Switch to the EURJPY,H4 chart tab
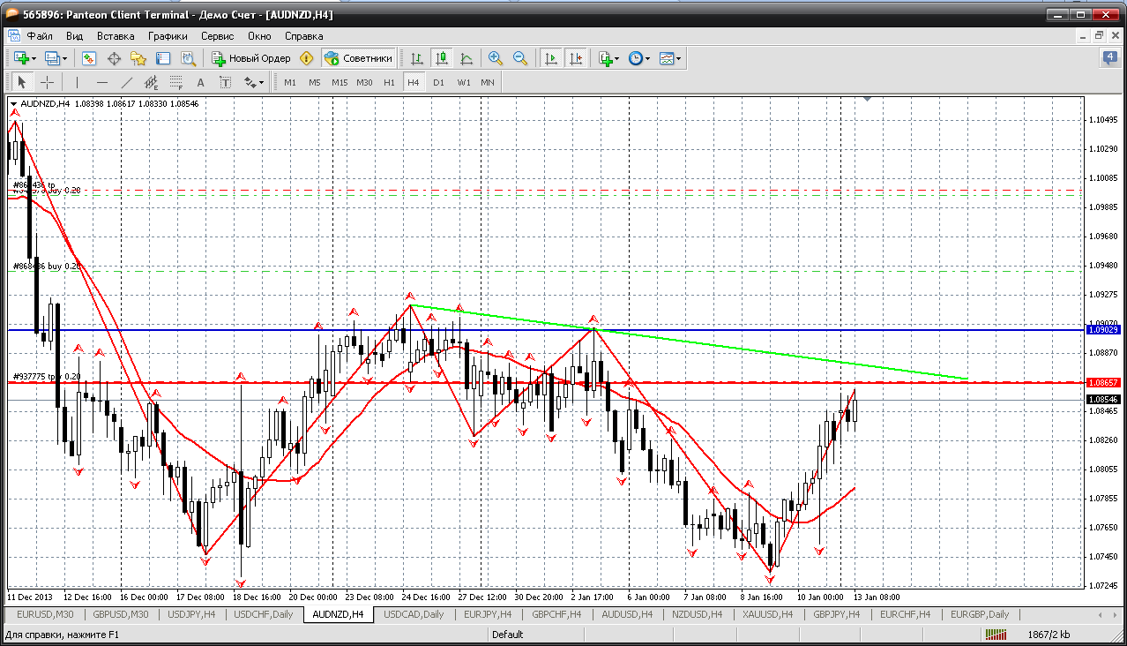This screenshot has width=1127, height=646. click(x=487, y=614)
